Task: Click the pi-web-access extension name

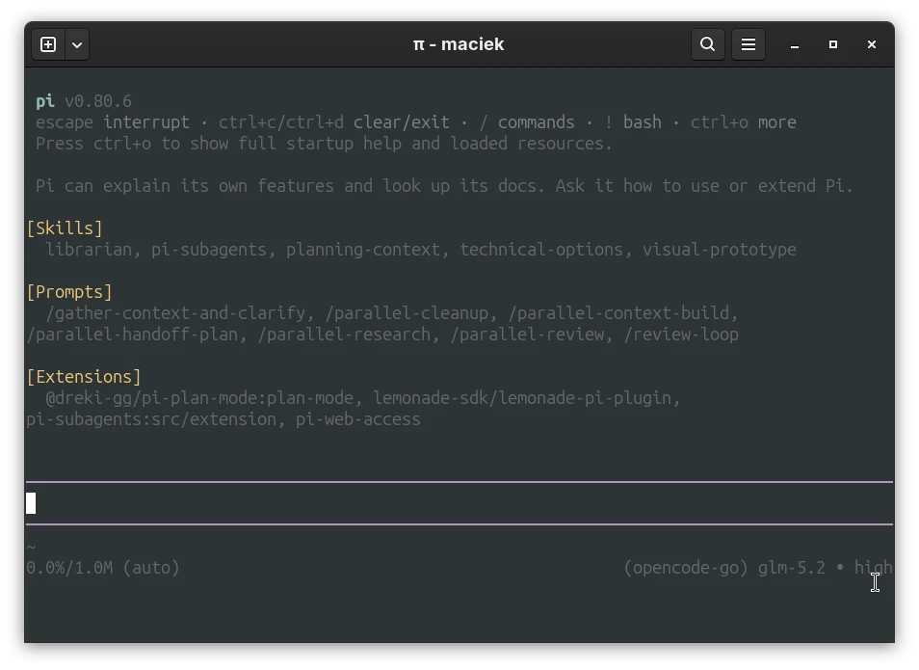Action: 358,419
